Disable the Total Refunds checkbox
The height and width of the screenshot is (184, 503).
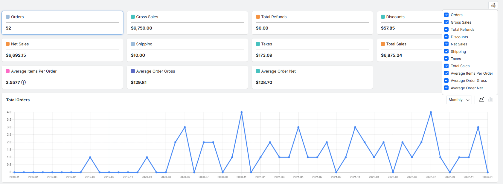tap(446, 30)
